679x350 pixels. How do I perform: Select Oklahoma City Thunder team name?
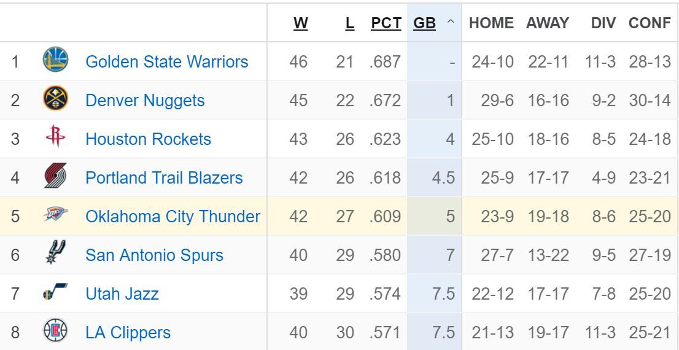pyautogui.click(x=173, y=217)
